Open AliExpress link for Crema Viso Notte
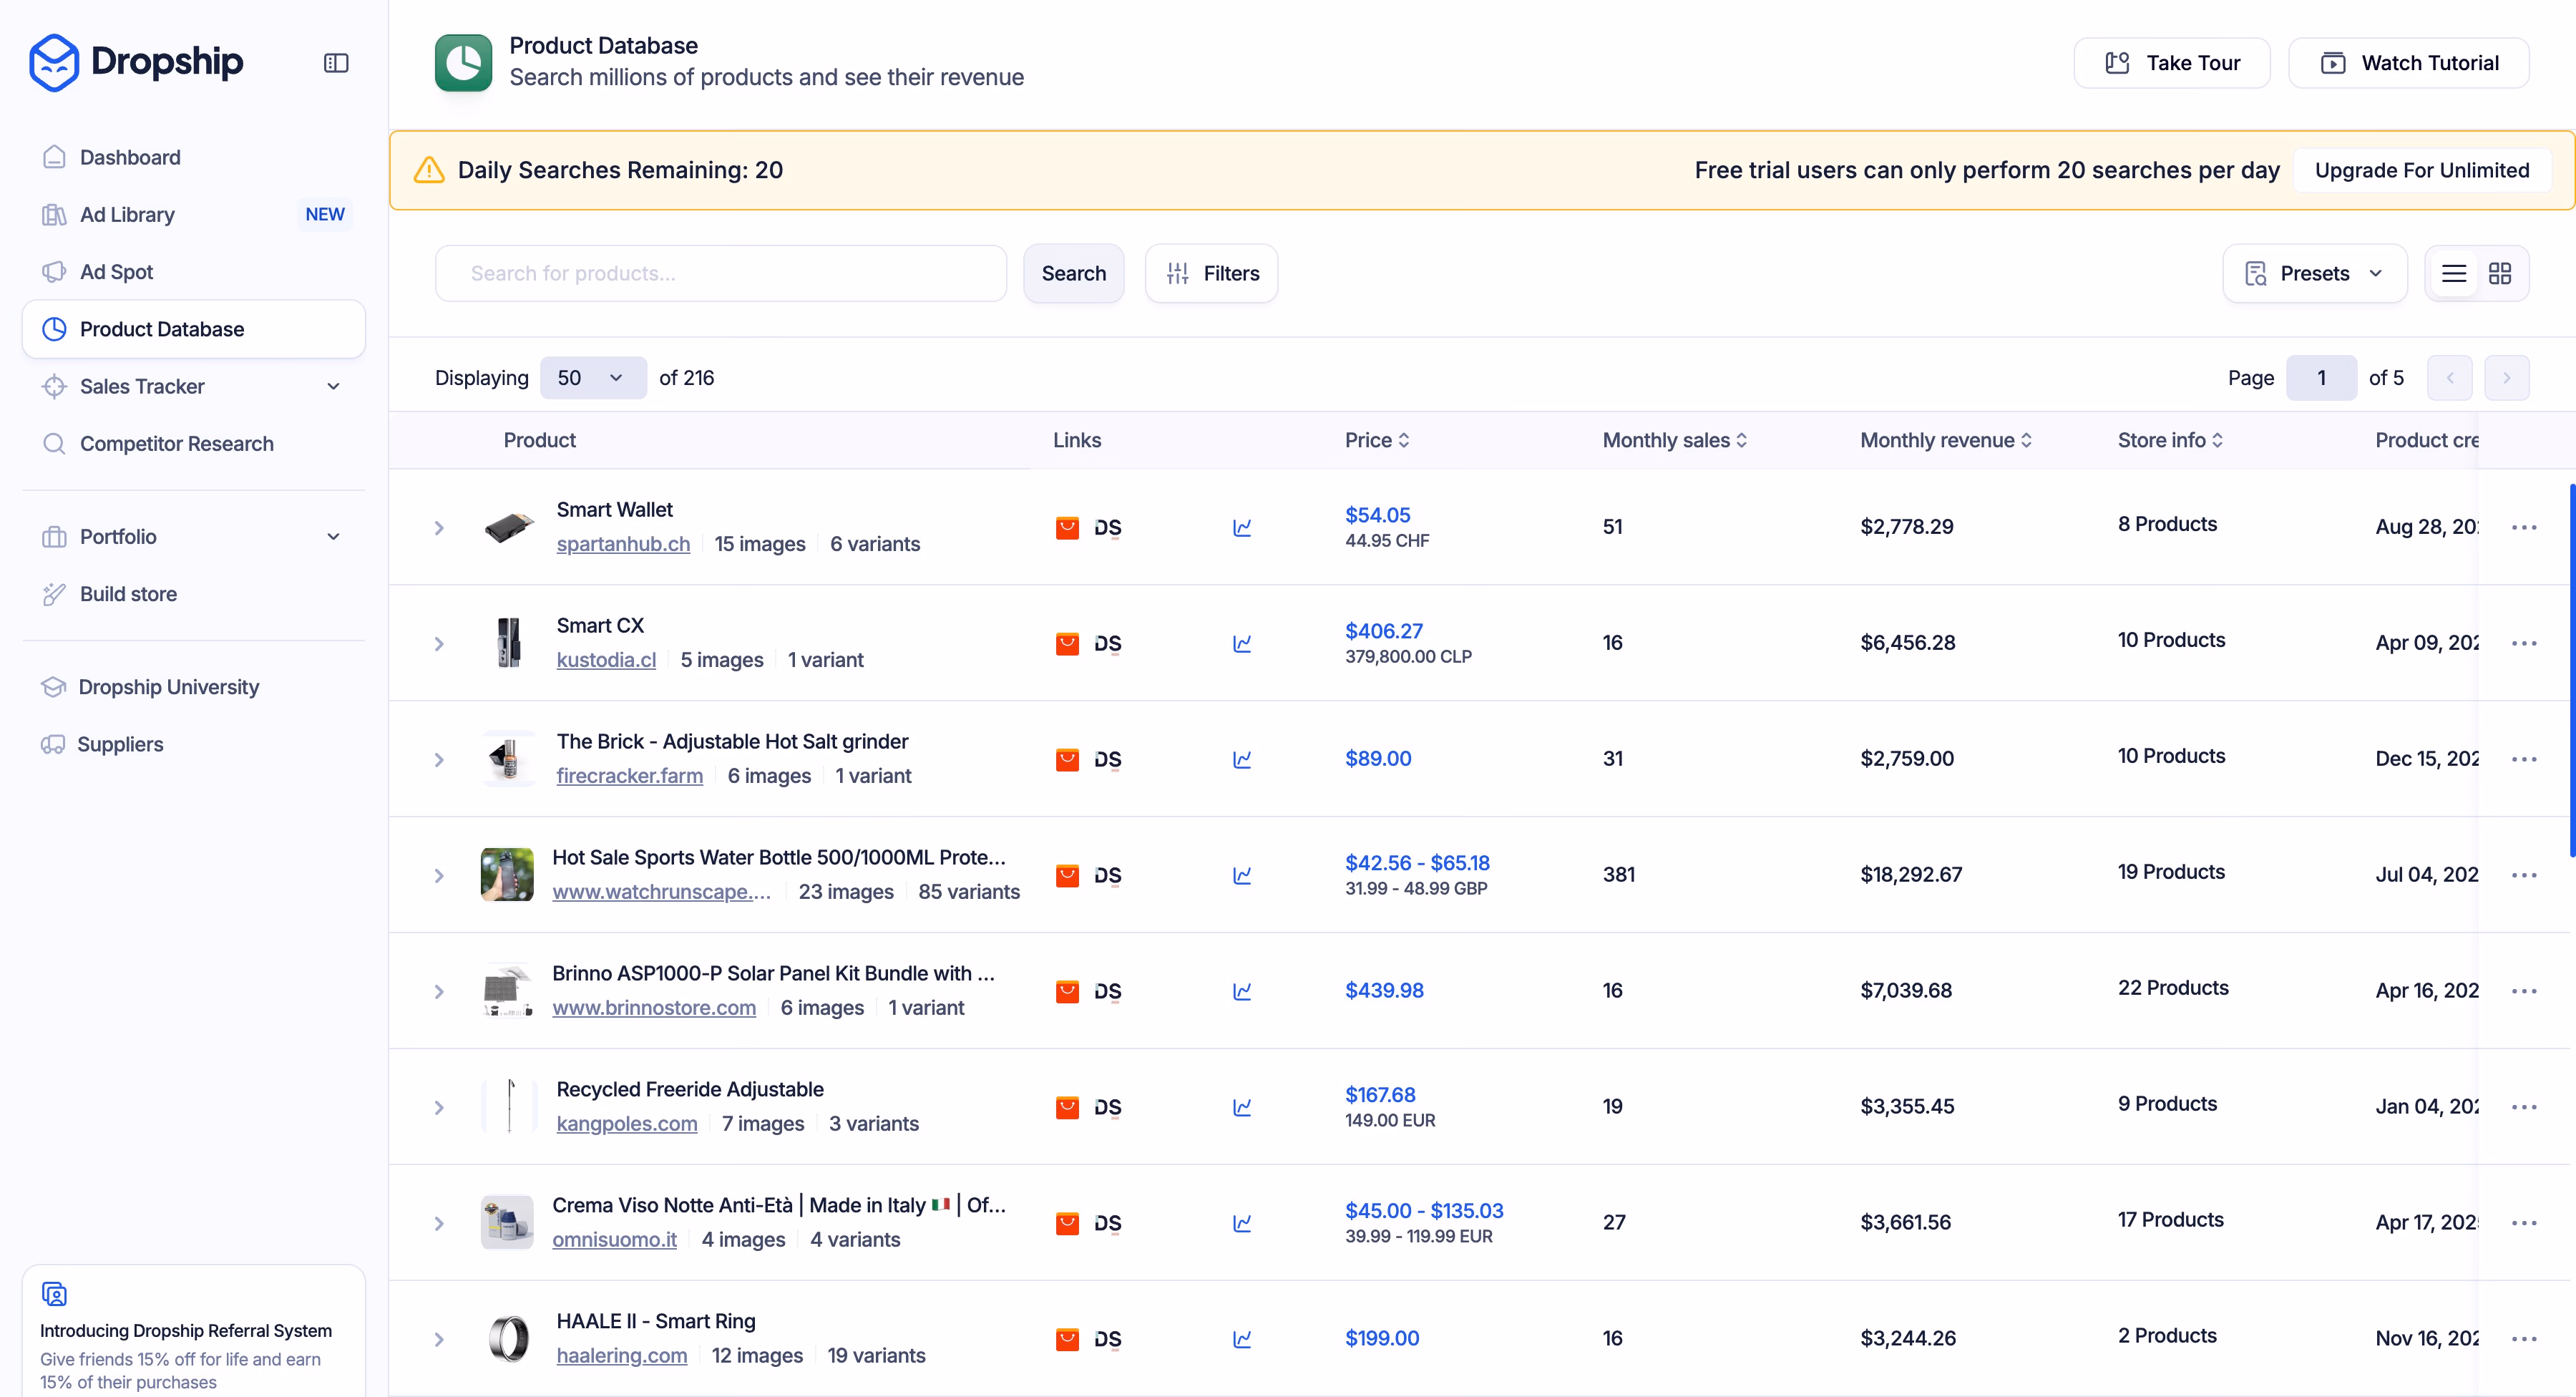 tap(1067, 1223)
